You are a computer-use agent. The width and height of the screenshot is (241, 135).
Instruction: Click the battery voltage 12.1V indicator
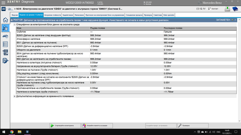click(201, 9)
